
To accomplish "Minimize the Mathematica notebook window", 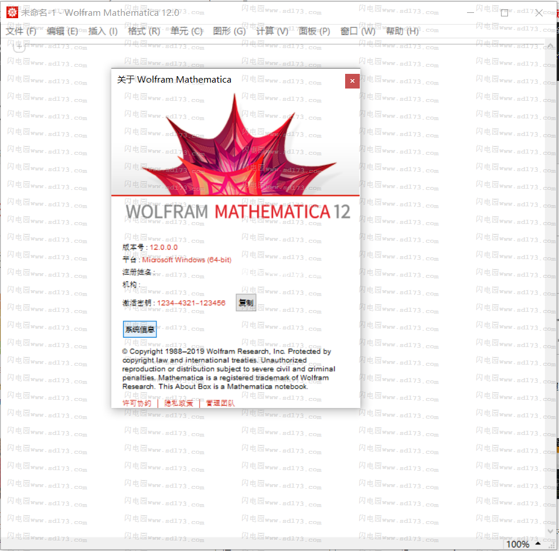I will coord(471,13).
